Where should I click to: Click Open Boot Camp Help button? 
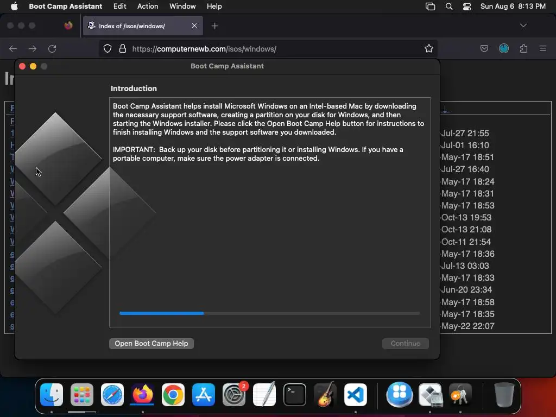click(151, 343)
